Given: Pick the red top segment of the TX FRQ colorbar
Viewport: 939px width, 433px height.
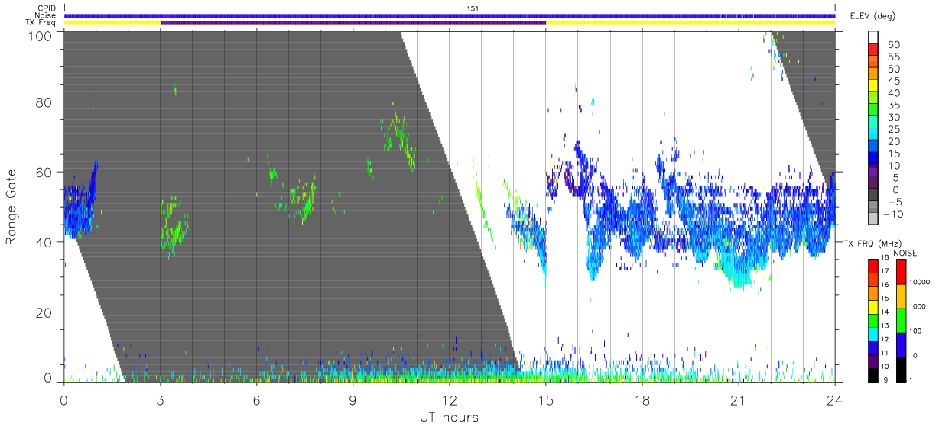Looking at the screenshot, I should 874,267.
